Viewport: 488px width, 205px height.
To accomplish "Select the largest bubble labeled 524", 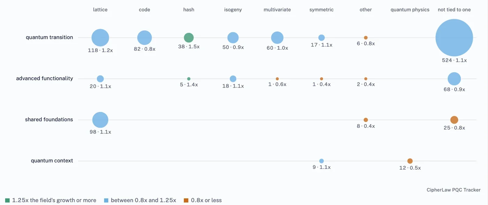I will (454, 38).
